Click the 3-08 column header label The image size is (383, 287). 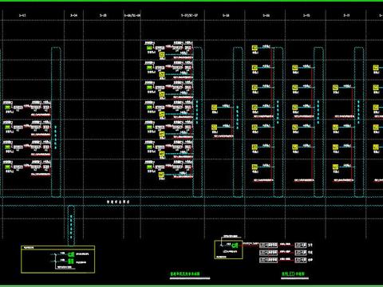(226, 16)
